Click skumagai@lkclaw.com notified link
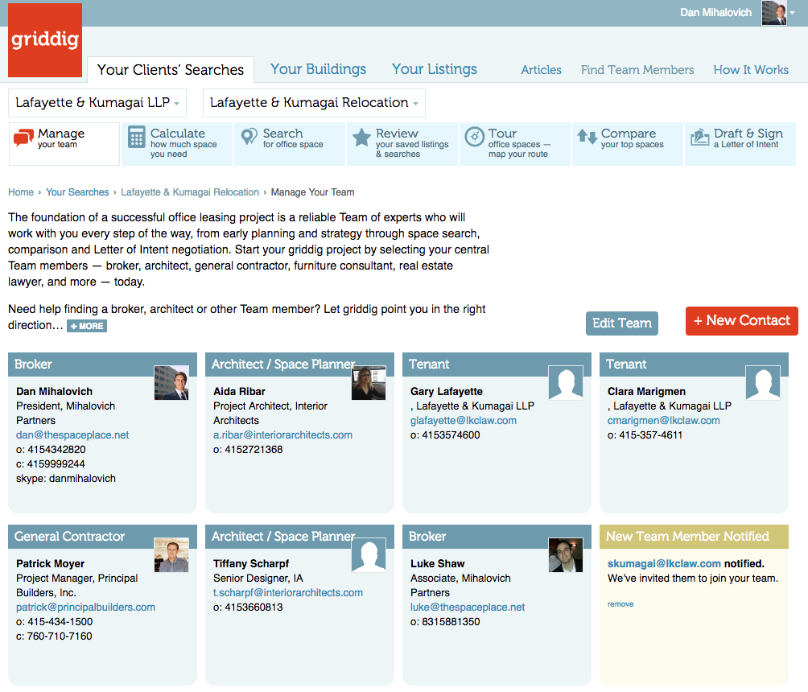The height and width of the screenshot is (692, 808). tap(664, 564)
